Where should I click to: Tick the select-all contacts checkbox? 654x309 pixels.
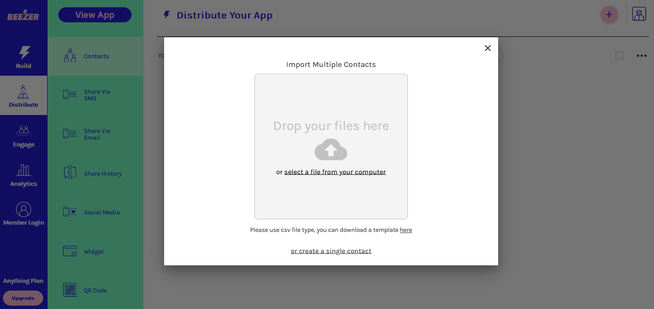coord(619,55)
